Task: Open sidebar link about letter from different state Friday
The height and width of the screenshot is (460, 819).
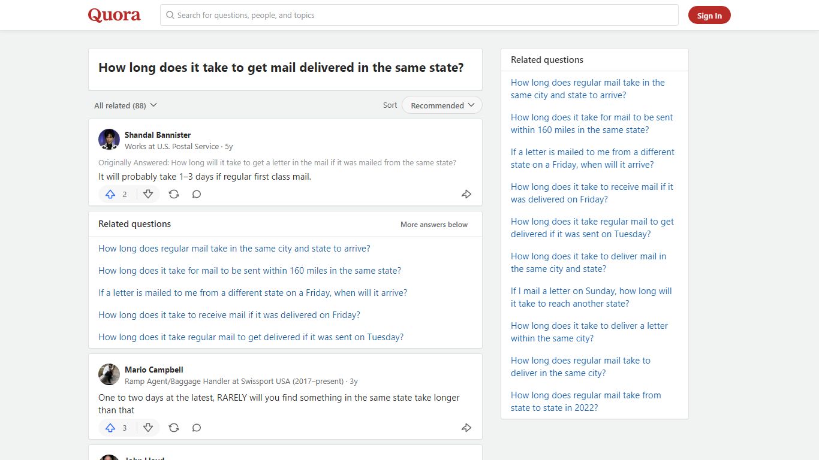Action: [592, 158]
